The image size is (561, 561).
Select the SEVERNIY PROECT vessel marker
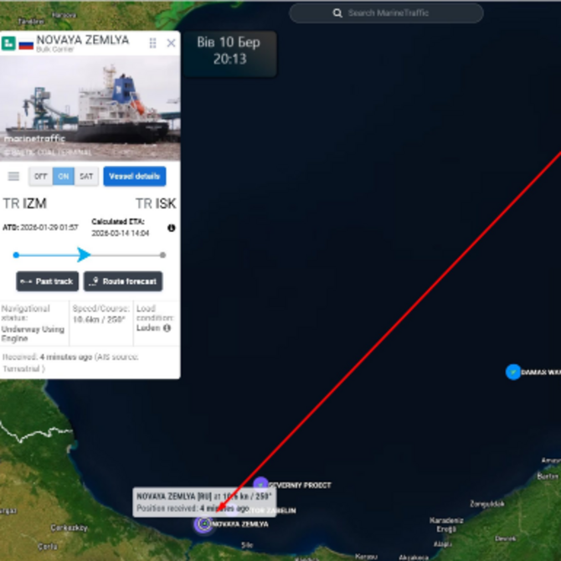pyautogui.click(x=260, y=485)
